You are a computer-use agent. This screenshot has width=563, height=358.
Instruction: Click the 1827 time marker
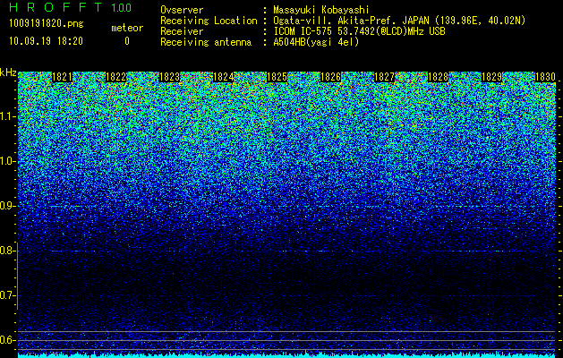[x=384, y=77]
